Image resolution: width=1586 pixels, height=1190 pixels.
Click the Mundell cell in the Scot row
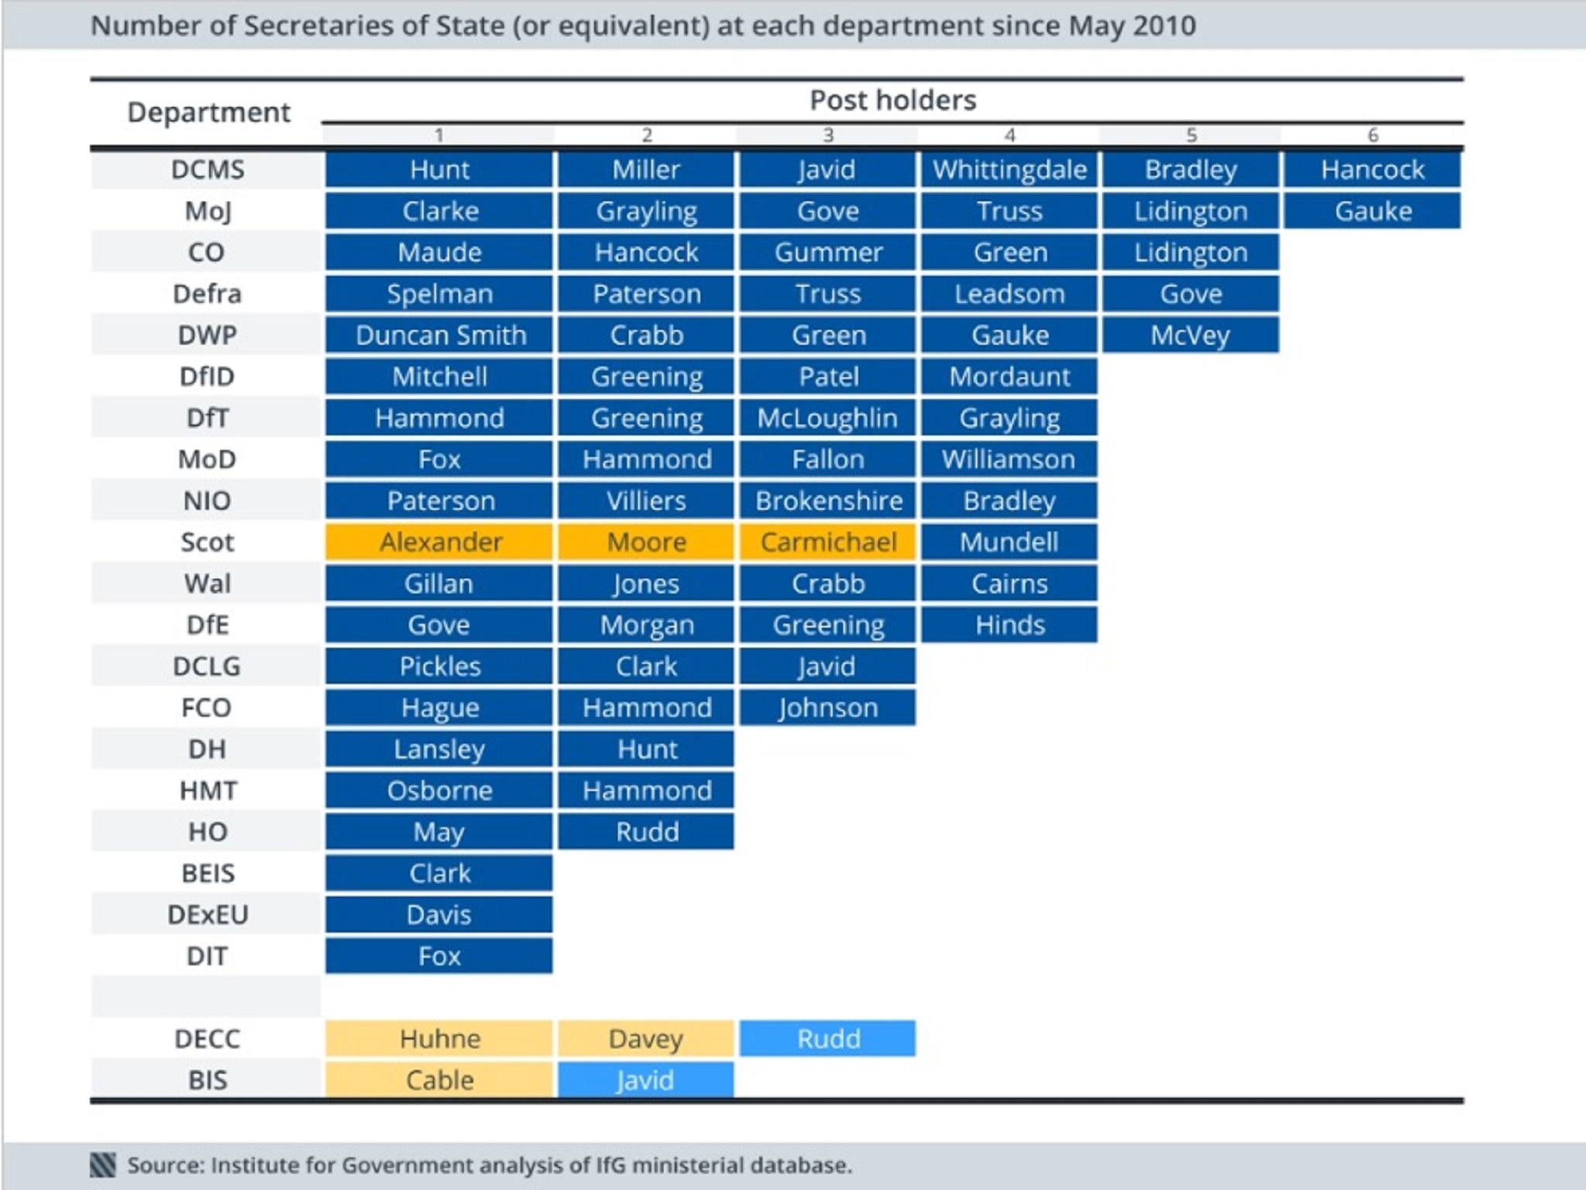coord(1009,542)
